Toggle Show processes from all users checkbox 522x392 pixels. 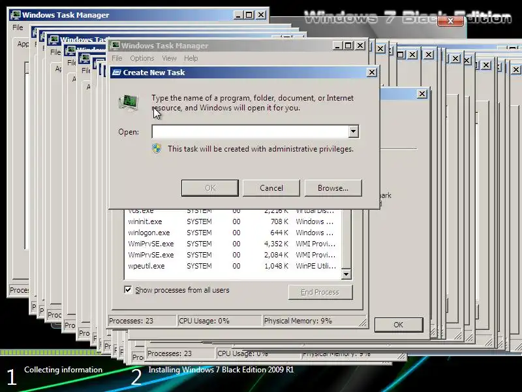tap(128, 289)
